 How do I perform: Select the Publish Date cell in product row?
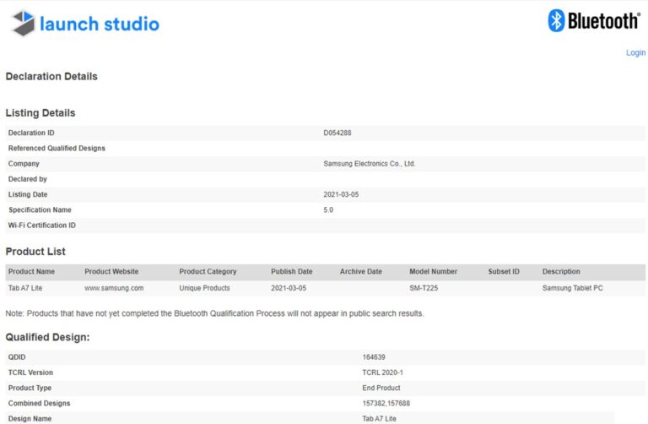tap(289, 288)
